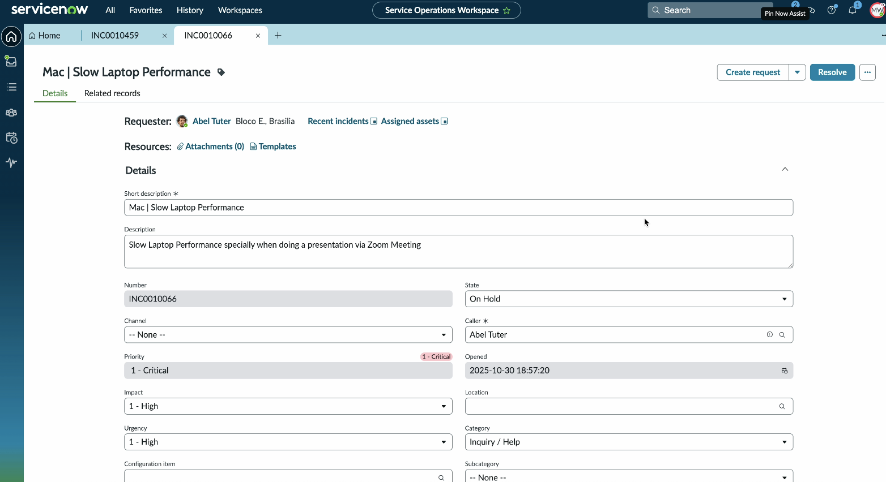Viewport: 886px width, 482px height.
Task: Click the Description text area
Action: [x=458, y=252]
